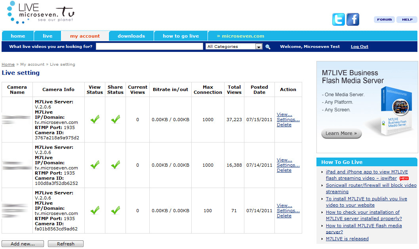Click View... for camera 3767a218a9a975d2
The width and height of the screenshot is (419, 249).
(x=284, y=114)
